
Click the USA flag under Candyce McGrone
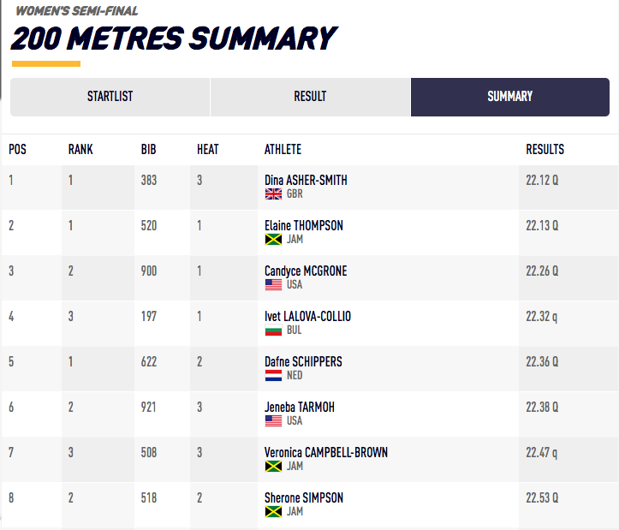[273, 285]
